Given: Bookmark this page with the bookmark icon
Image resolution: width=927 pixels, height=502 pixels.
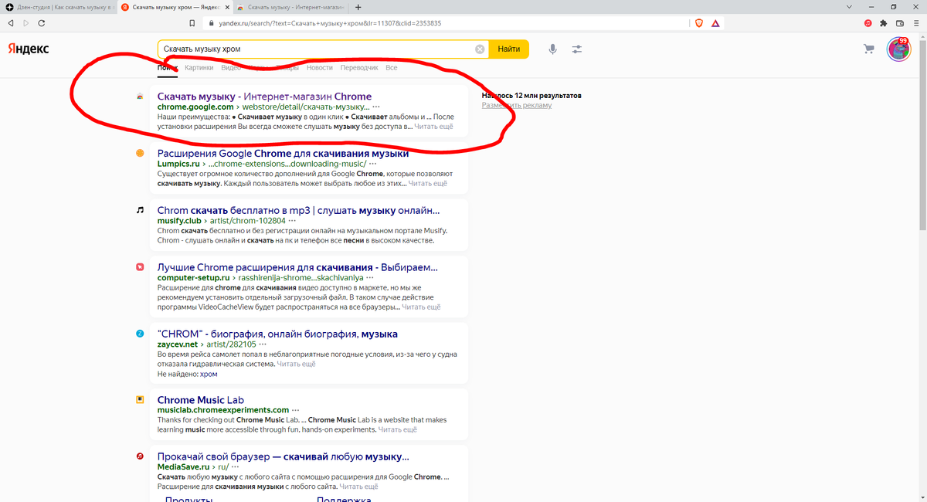Looking at the screenshot, I should tap(192, 23).
